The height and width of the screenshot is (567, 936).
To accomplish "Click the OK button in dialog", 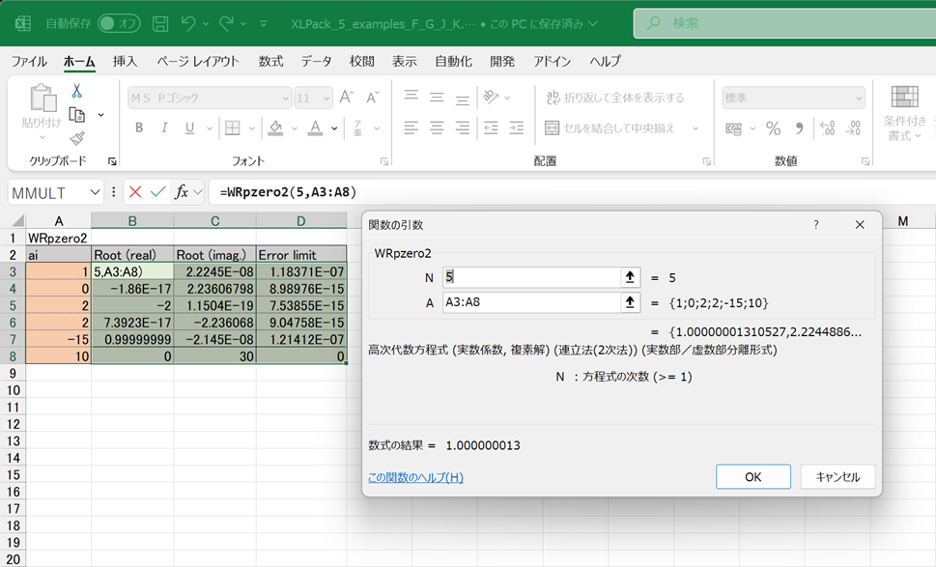I will [753, 477].
